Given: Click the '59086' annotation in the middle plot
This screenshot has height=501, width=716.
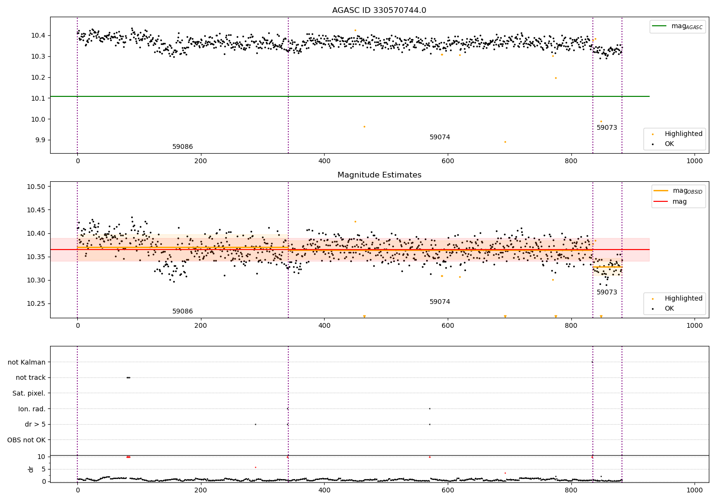Looking at the screenshot, I should (182, 312).
